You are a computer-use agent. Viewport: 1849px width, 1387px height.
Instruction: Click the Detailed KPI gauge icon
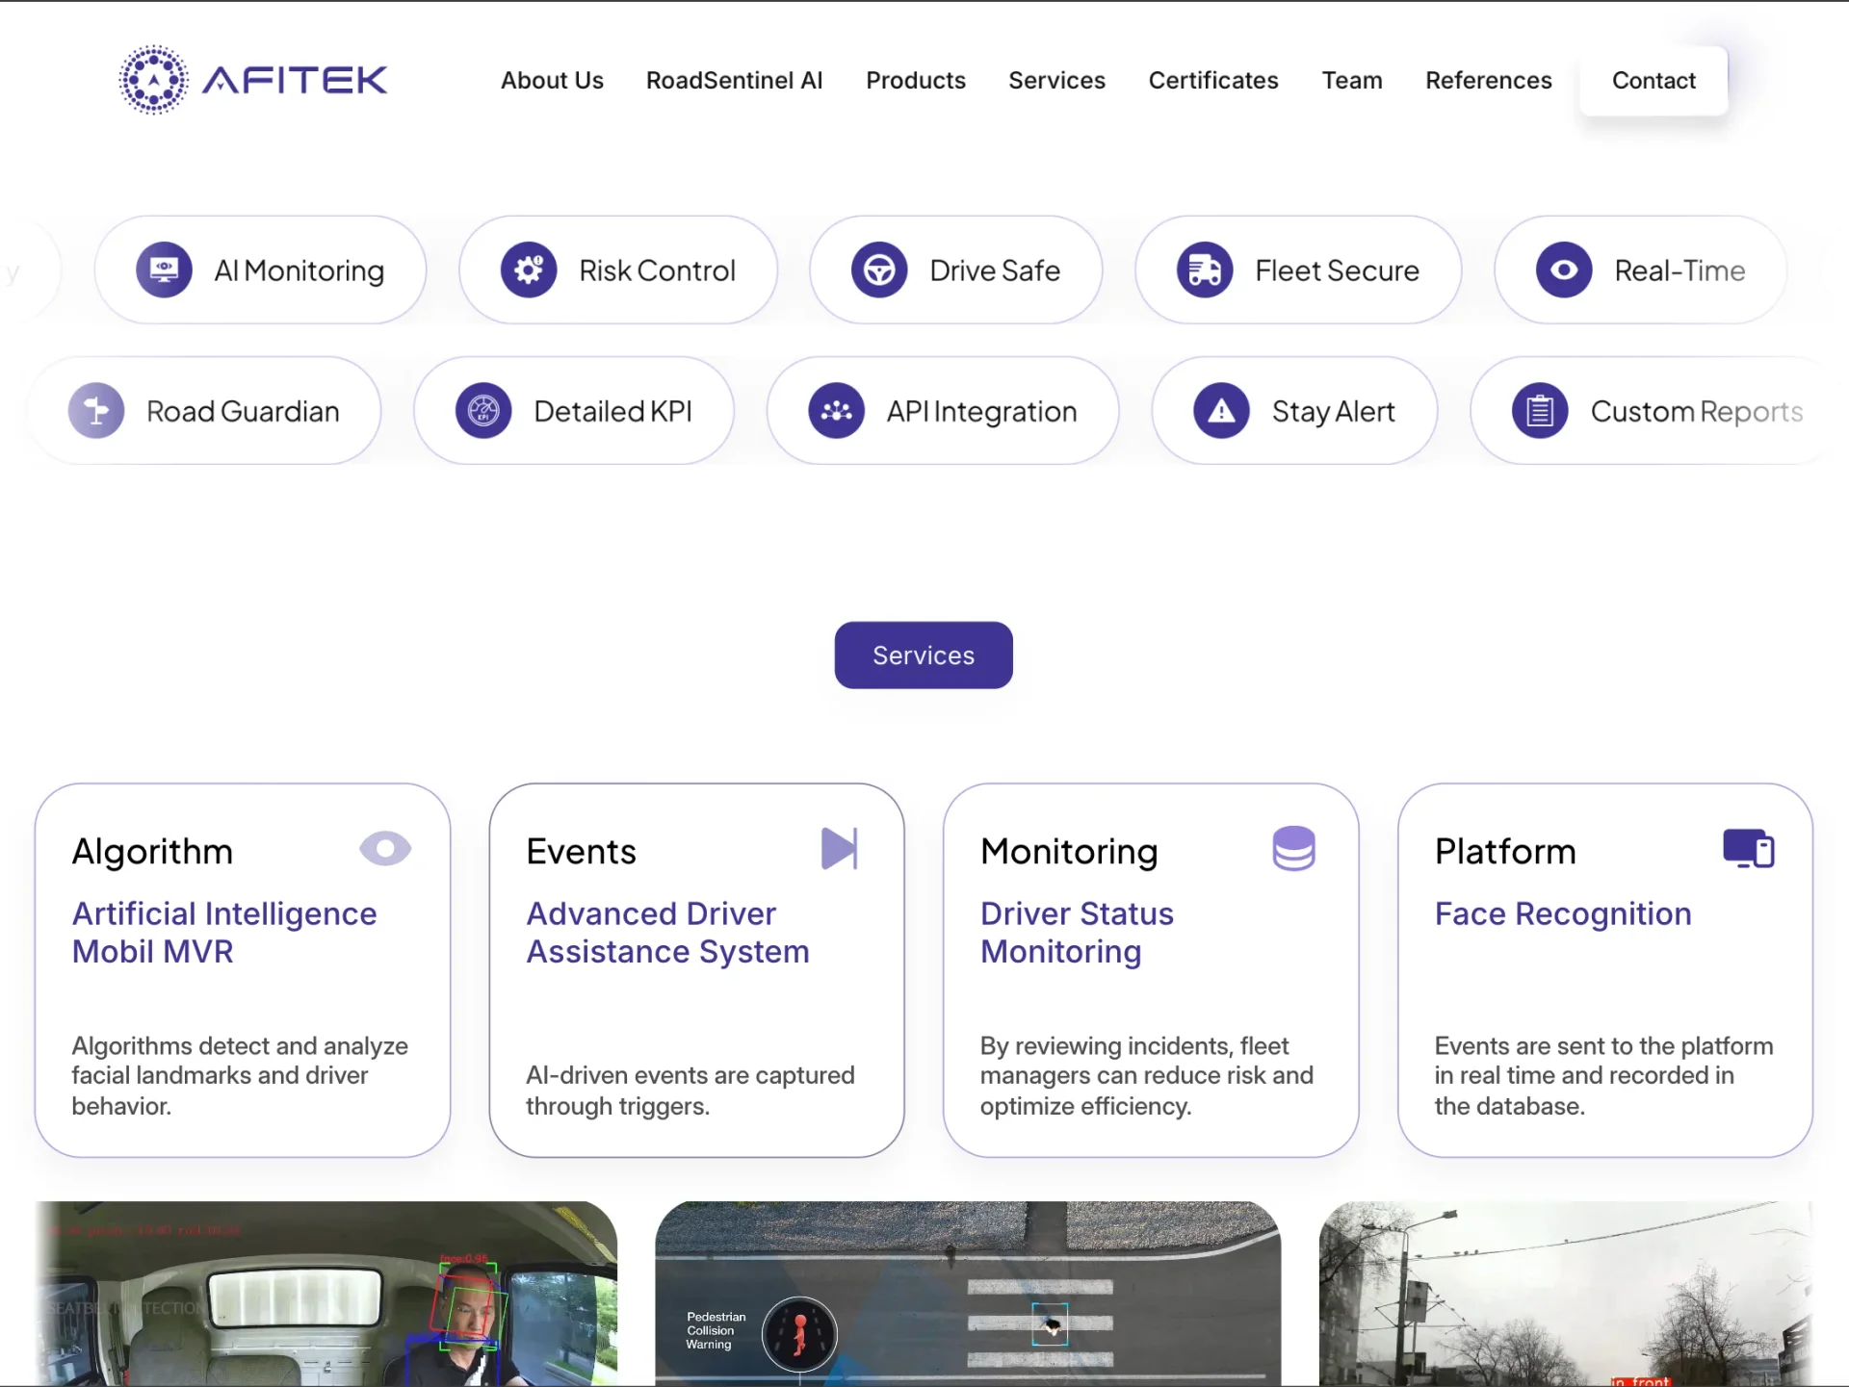point(483,411)
